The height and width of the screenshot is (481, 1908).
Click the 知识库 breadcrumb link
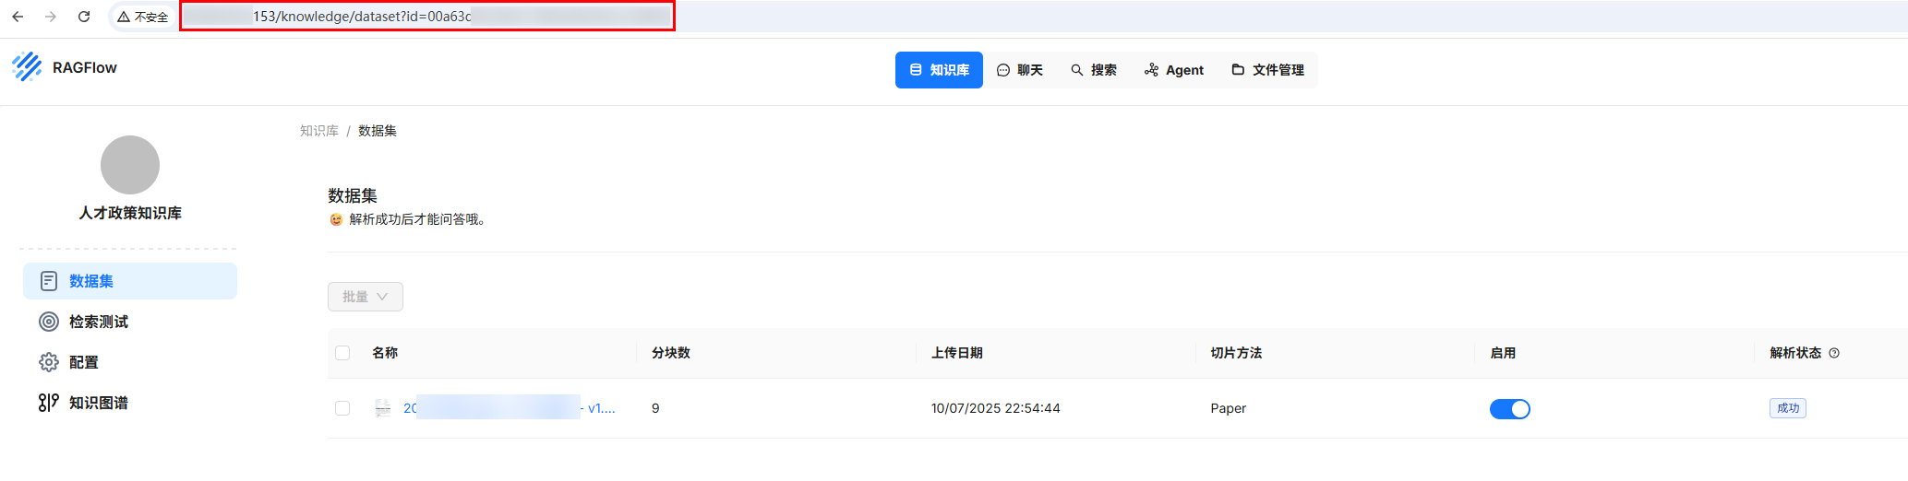point(318,131)
